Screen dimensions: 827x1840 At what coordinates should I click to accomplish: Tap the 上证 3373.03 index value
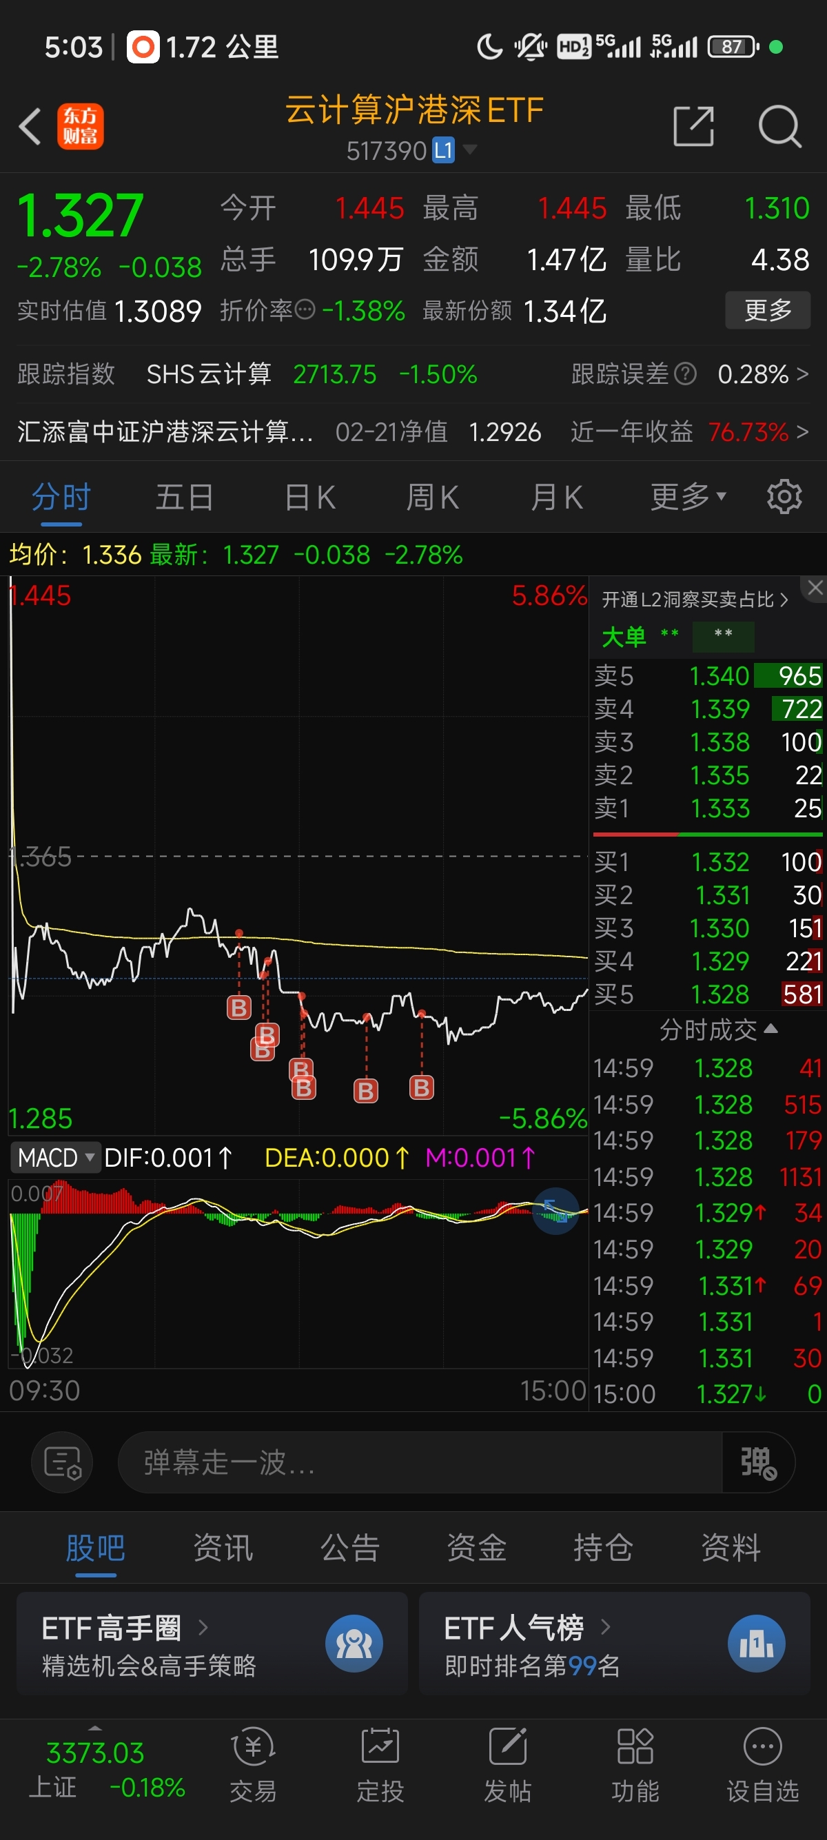95,1754
